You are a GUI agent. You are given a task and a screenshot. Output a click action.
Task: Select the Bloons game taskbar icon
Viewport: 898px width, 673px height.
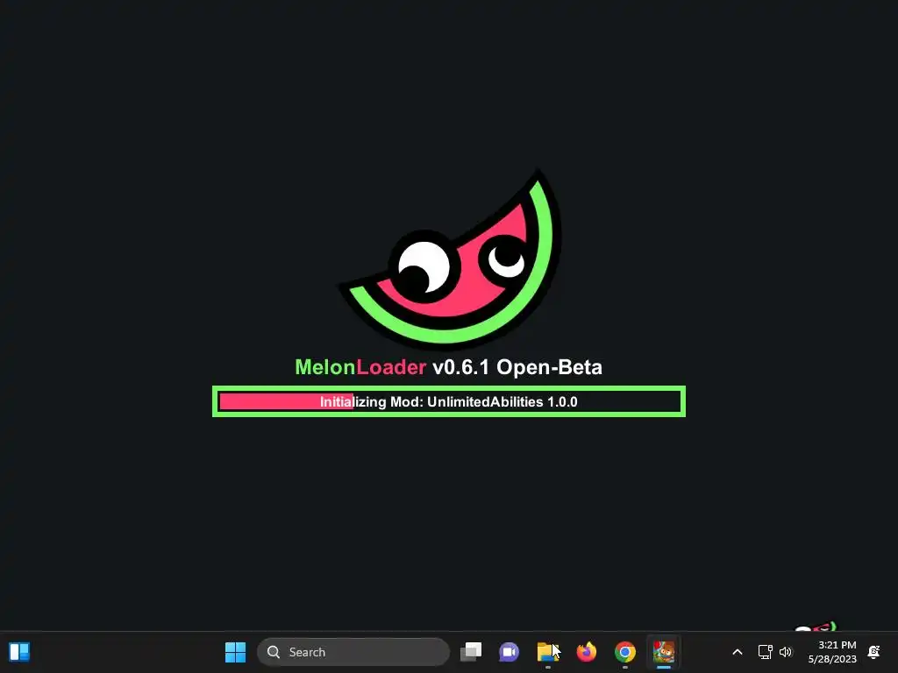pyautogui.click(x=664, y=652)
